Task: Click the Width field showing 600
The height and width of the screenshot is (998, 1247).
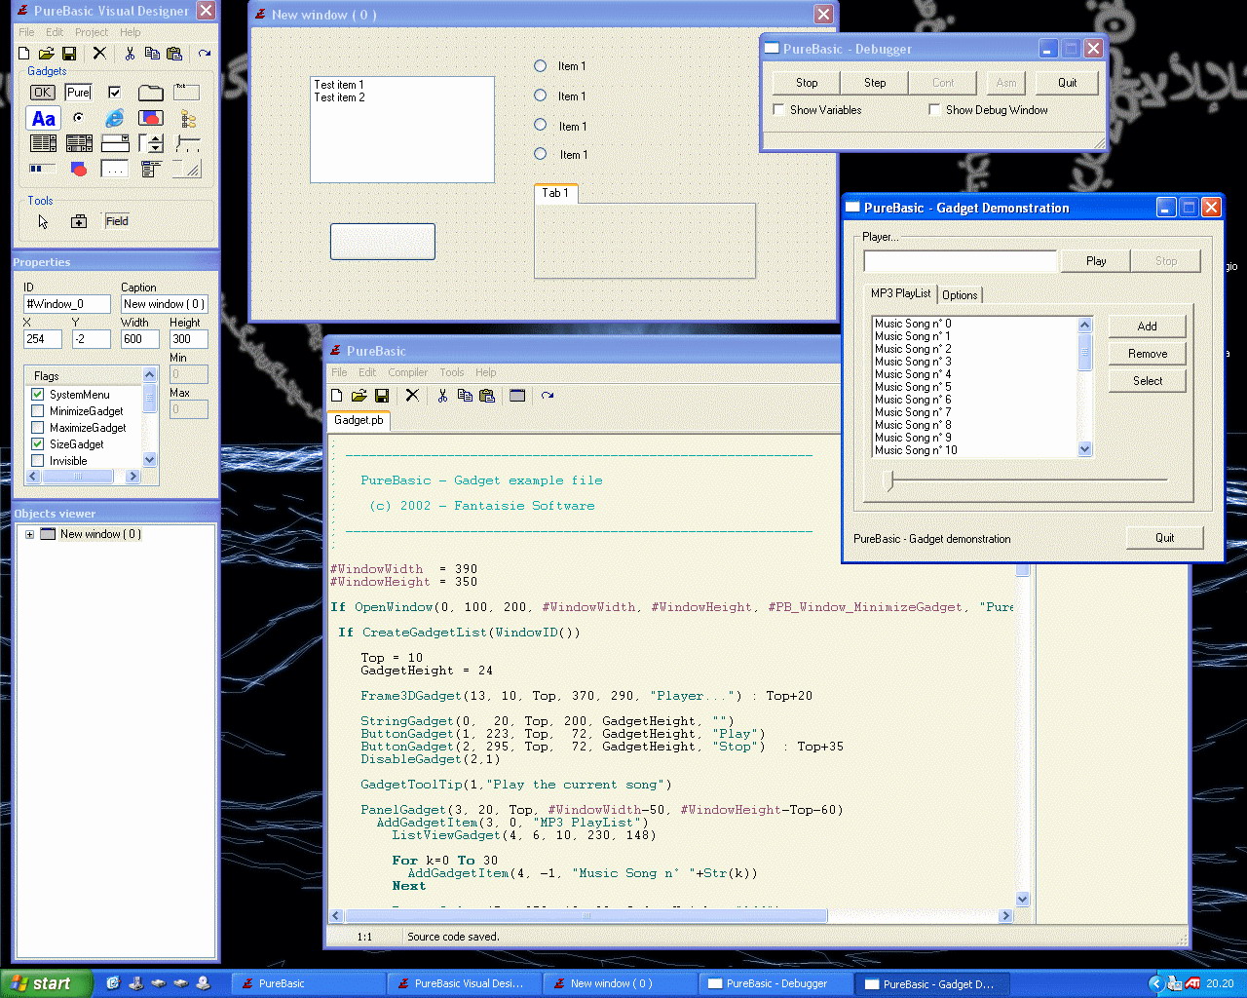Action: (x=140, y=339)
